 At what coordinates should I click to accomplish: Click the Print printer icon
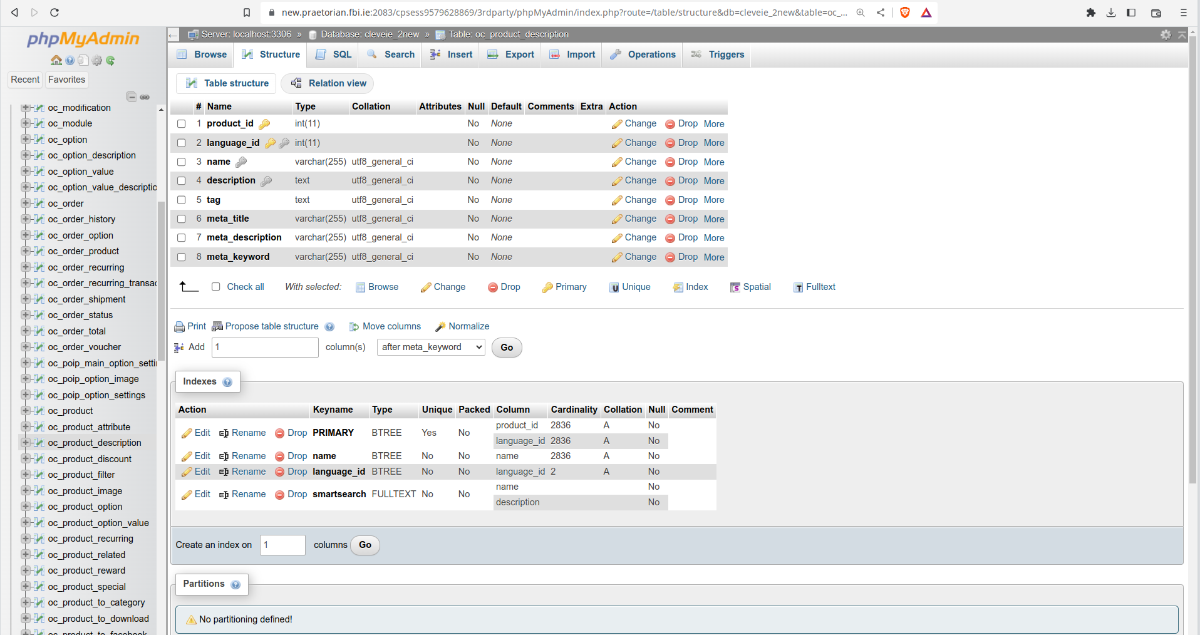[179, 327]
